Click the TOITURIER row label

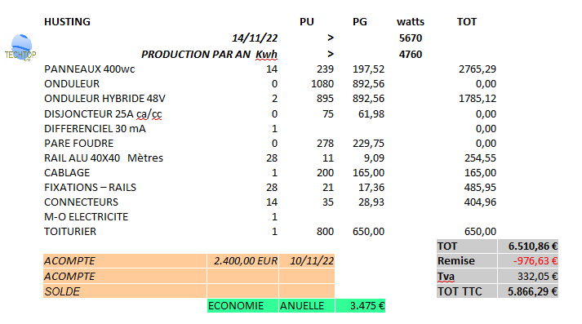click(70, 232)
